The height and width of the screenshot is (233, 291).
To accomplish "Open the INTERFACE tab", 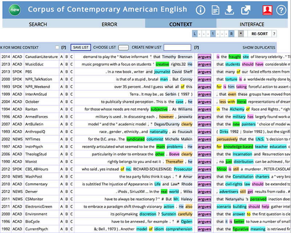I will (252, 24).
